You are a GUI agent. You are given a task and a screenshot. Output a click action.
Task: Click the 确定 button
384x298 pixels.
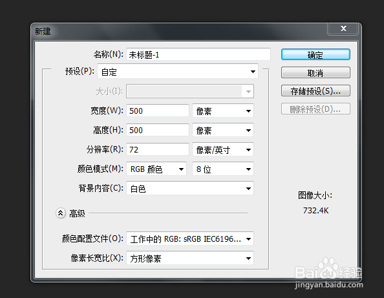pos(315,54)
